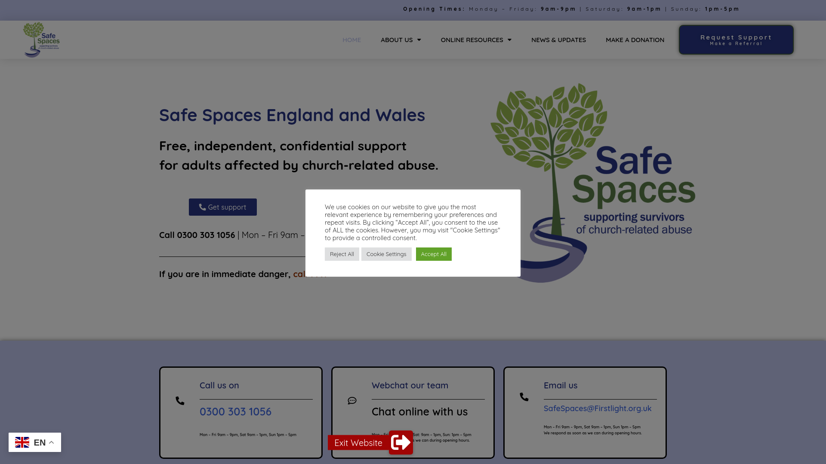Click the UK flag icon
Screen dimensions: 826x464
coord(22,443)
